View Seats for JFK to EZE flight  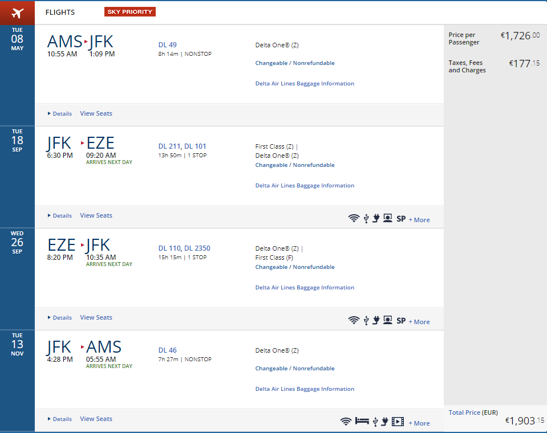(x=96, y=215)
